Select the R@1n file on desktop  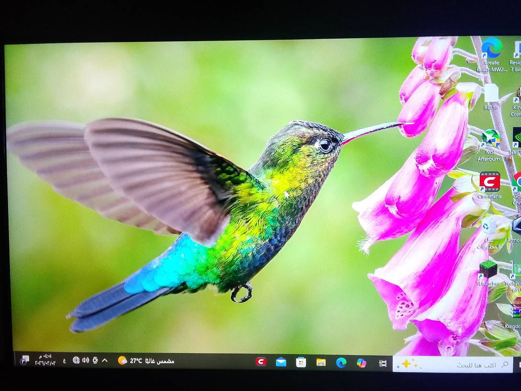point(491,93)
